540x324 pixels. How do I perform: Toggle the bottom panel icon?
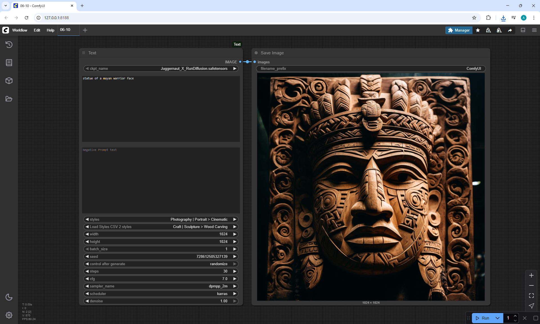click(523, 30)
